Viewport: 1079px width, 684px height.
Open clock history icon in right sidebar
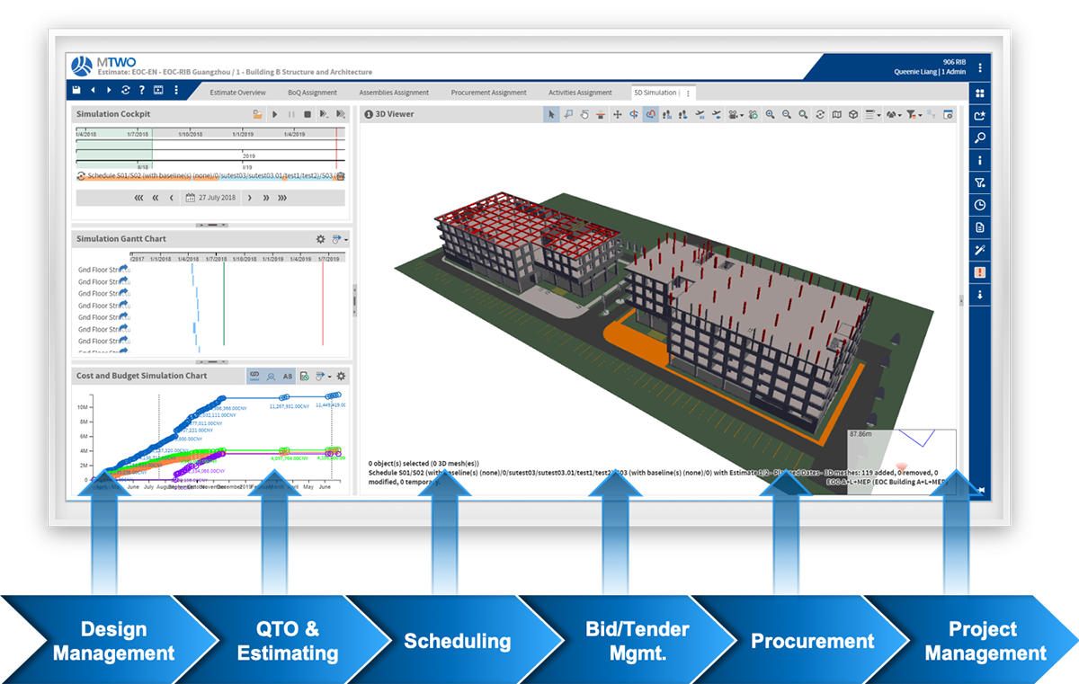980,205
